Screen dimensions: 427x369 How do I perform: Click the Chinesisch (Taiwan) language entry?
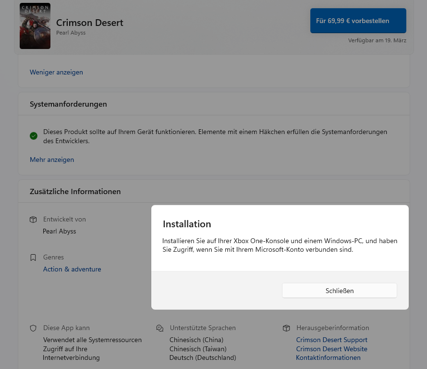coord(198,349)
